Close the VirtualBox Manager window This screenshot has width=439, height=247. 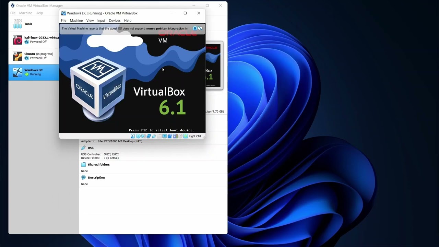point(221,5)
